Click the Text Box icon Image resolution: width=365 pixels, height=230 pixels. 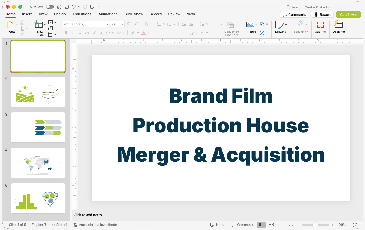[262, 33]
